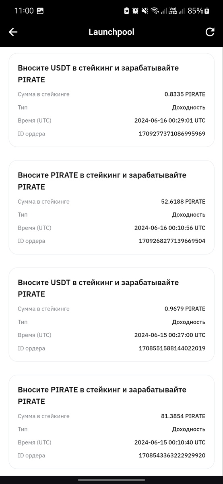Select order ID 1708551588144022019

172,348
